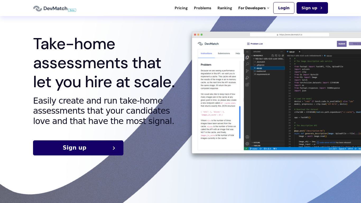This screenshot has height=203, width=361.
Task: Open the Run and Debug icon in the activity bar
Action: [x=247, y=78]
